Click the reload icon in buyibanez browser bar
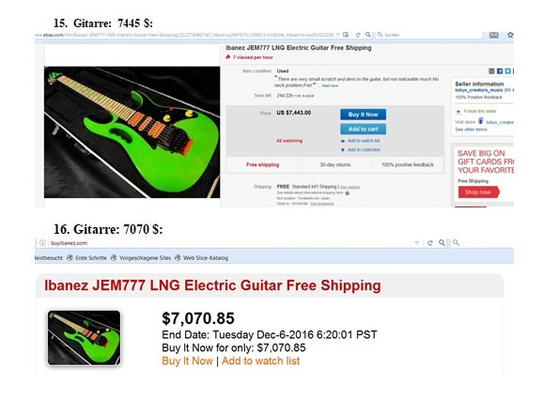The height and width of the screenshot is (414, 559). (430, 243)
